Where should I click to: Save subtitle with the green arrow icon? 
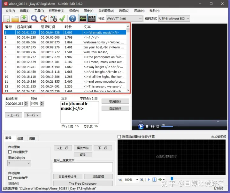point(24,18)
